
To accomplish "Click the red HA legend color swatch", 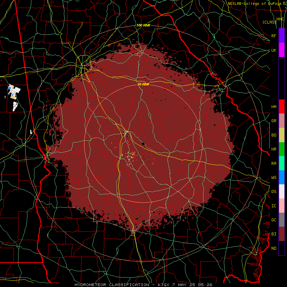I will pyautogui.click(x=282, y=106).
